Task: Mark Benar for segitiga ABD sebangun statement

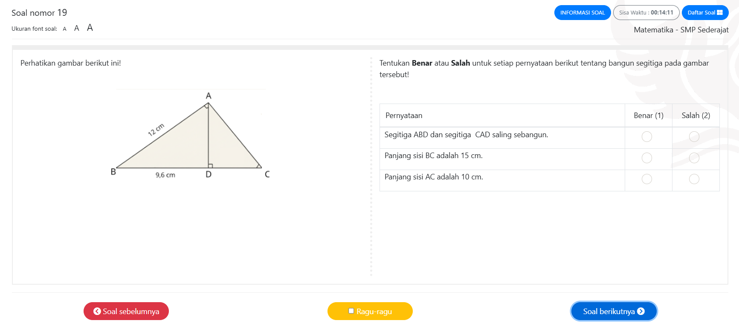Action: coord(646,137)
